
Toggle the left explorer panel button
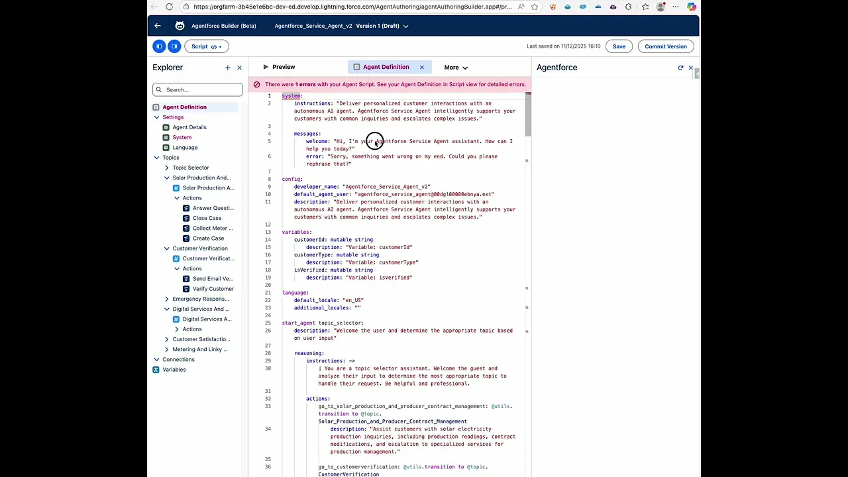159,46
